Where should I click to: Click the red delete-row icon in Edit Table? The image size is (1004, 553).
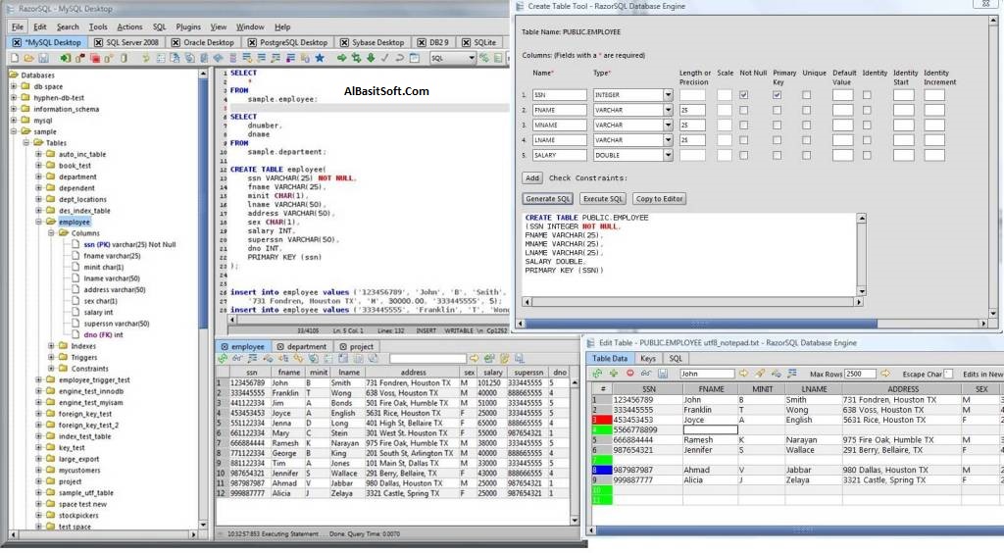tap(630, 374)
